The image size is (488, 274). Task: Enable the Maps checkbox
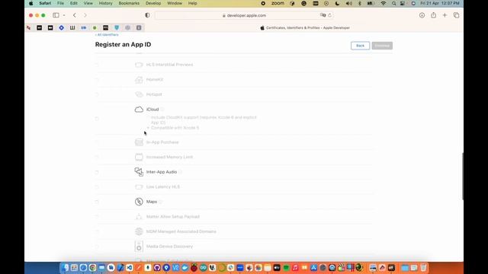coord(97,202)
